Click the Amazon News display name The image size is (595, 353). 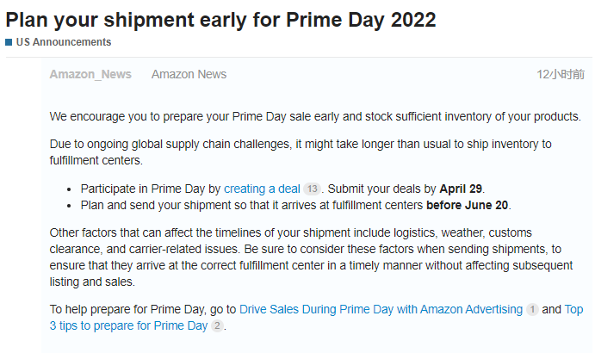(189, 74)
